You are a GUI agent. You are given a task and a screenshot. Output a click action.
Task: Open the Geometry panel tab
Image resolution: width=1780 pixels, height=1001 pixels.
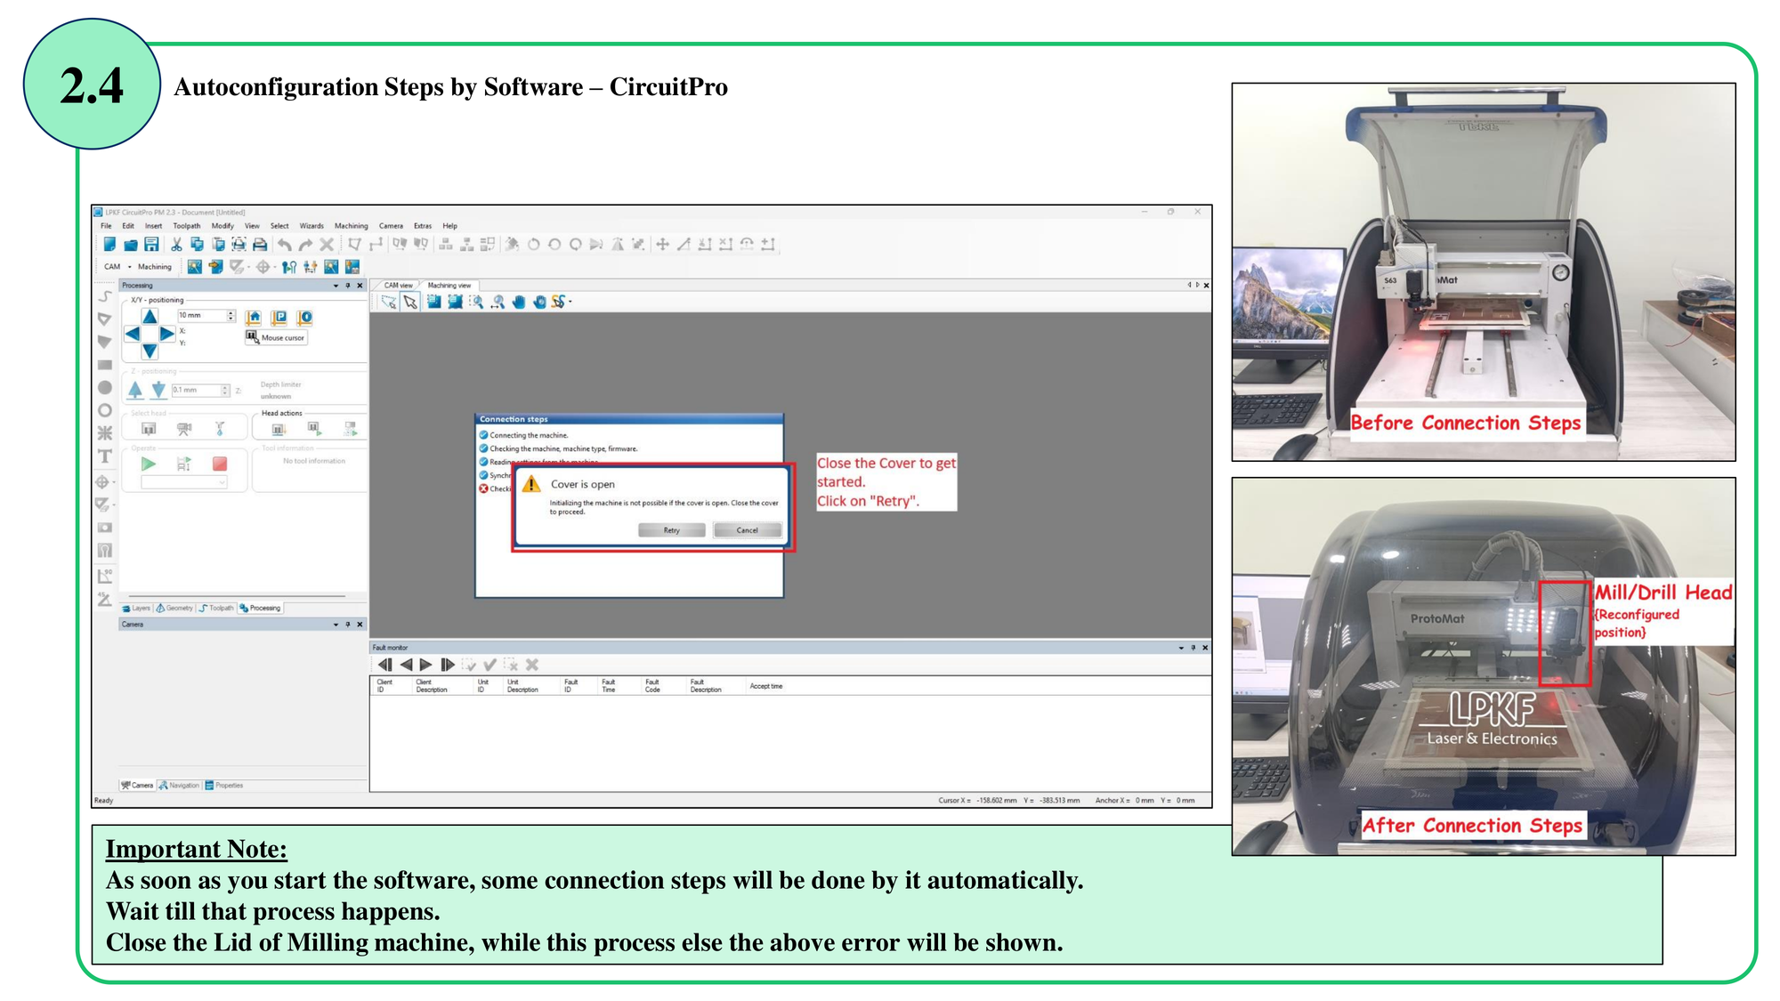coord(174,609)
